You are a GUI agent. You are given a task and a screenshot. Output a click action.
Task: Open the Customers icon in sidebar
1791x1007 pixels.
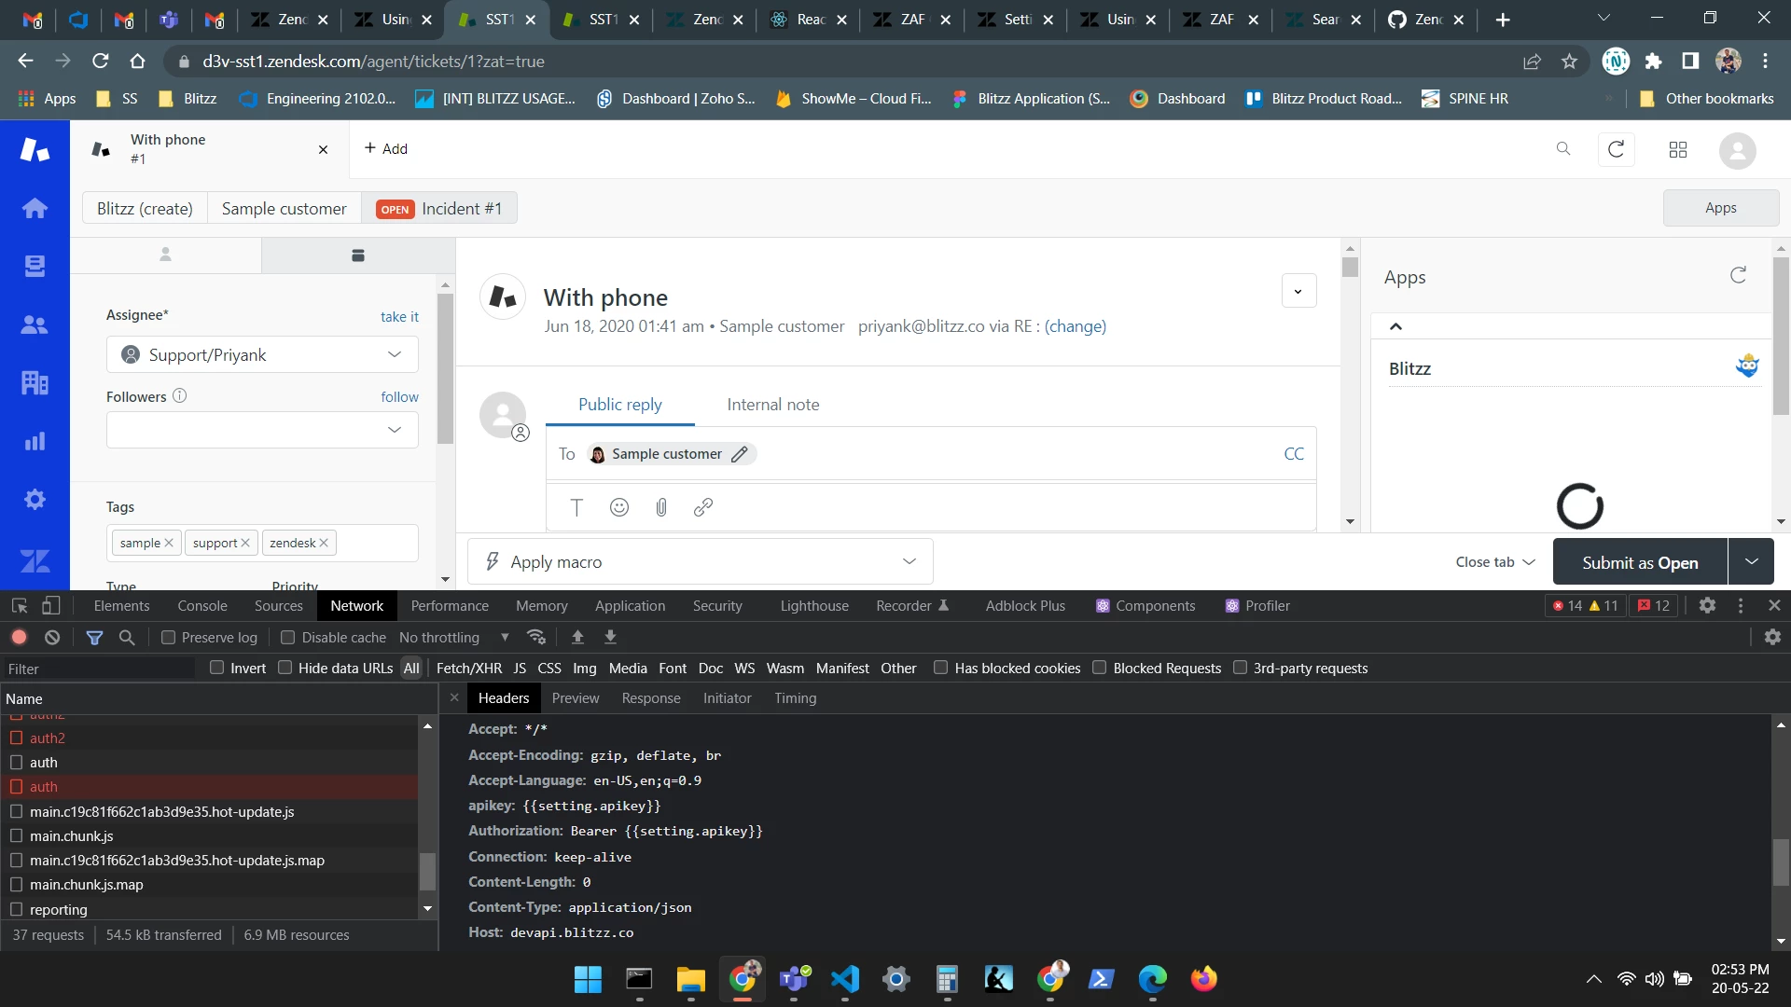(35, 324)
